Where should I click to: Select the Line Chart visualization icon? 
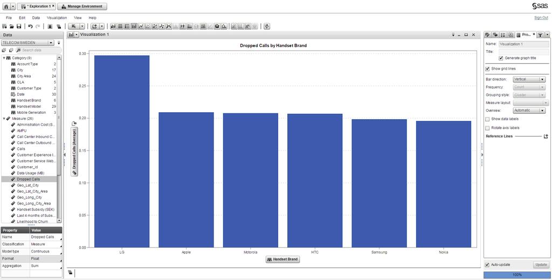point(141,26)
